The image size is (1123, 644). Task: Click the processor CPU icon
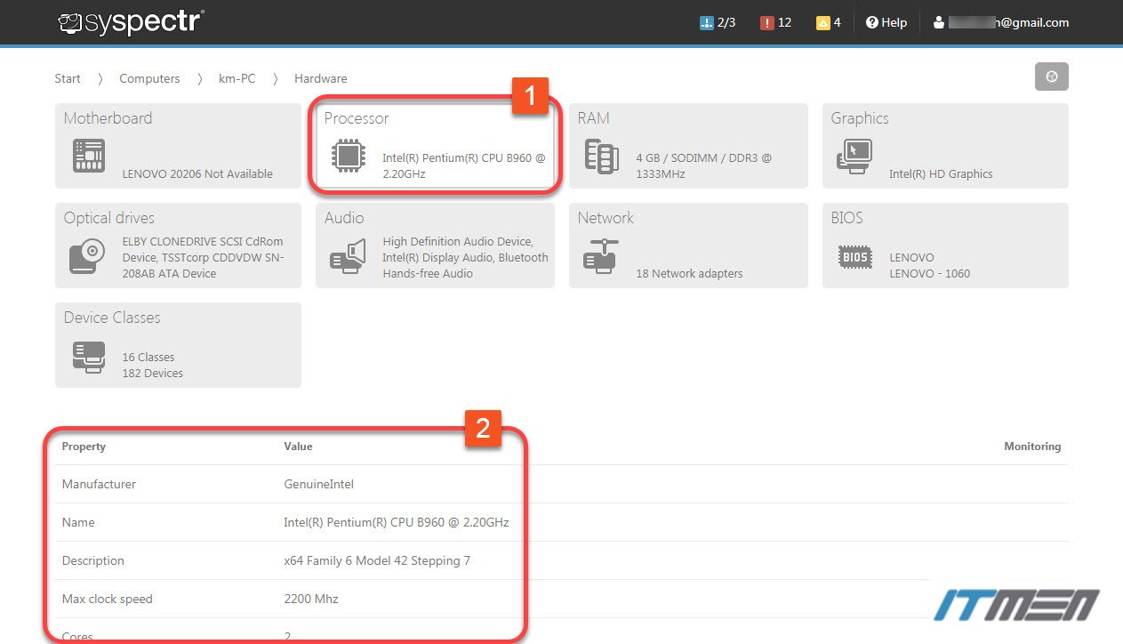[x=348, y=156]
